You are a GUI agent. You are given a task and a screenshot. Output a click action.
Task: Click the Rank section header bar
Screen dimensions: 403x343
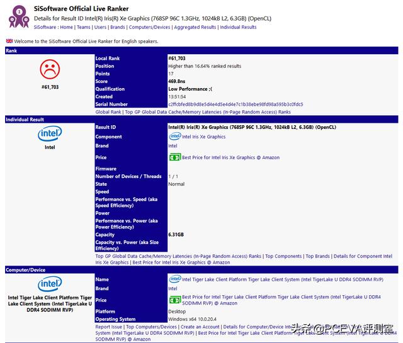coord(201,50)
